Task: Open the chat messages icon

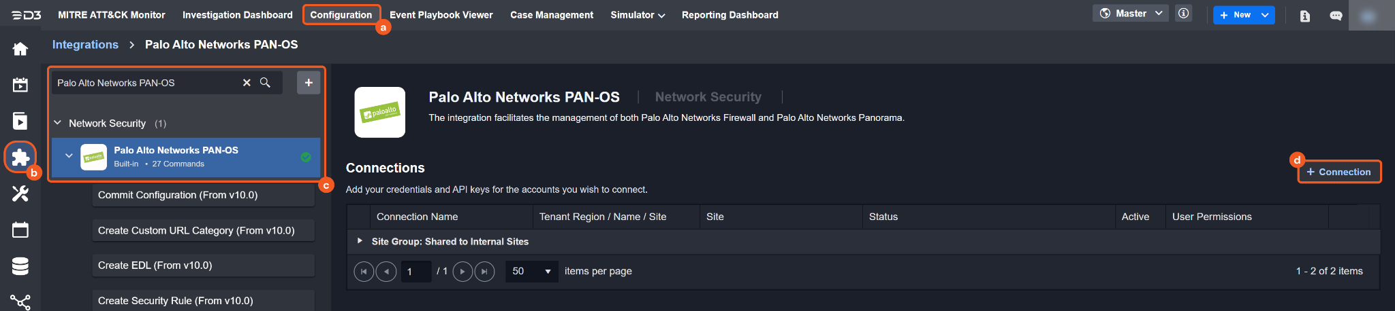Action: [1336, 16]
